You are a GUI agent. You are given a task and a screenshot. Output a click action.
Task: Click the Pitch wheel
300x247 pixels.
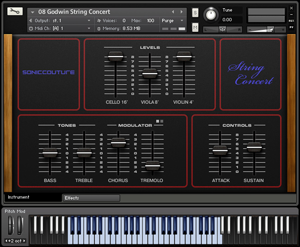pos(11,225)
